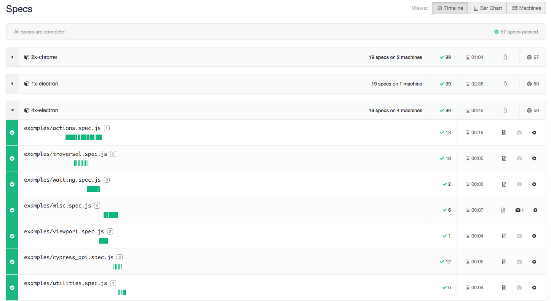Viewport: 551px width, 301px height.
Task: Switch to the Bar Chart view
Action: (x=487, y=8)
